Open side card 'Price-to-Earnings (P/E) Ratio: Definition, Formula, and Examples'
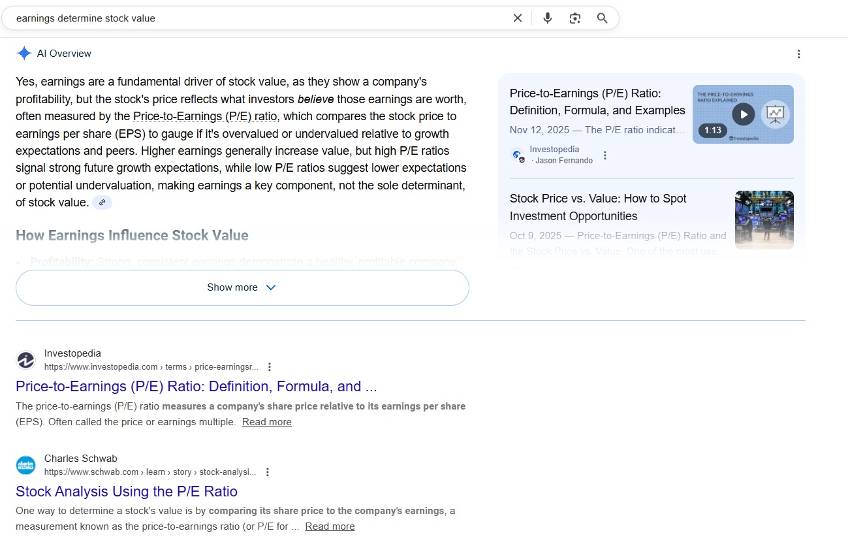Image resolution: width=848 pixels, height=548 pixels. point(597,102)
